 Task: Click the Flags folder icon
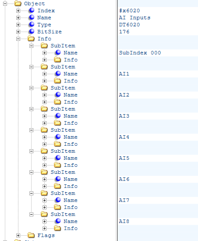click(31, 235)
